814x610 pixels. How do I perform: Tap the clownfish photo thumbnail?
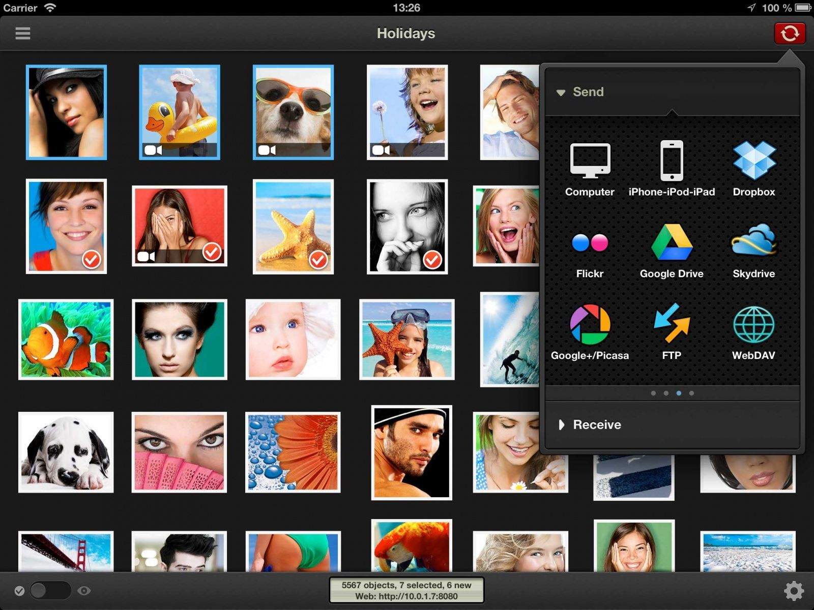66,340
